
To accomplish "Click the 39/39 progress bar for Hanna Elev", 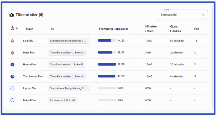I will coord(107,64).
